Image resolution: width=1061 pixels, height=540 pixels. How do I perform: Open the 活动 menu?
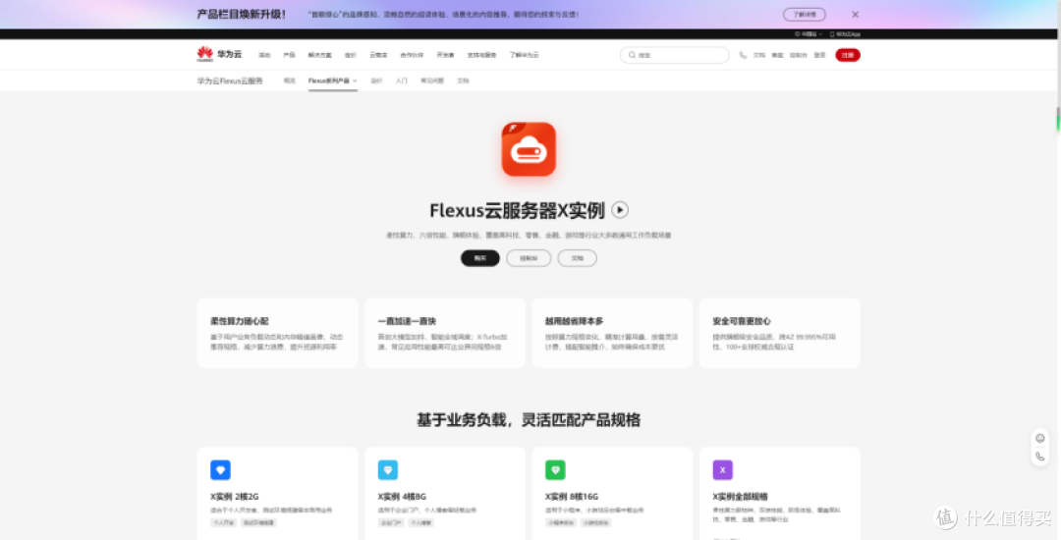point(264,55)
